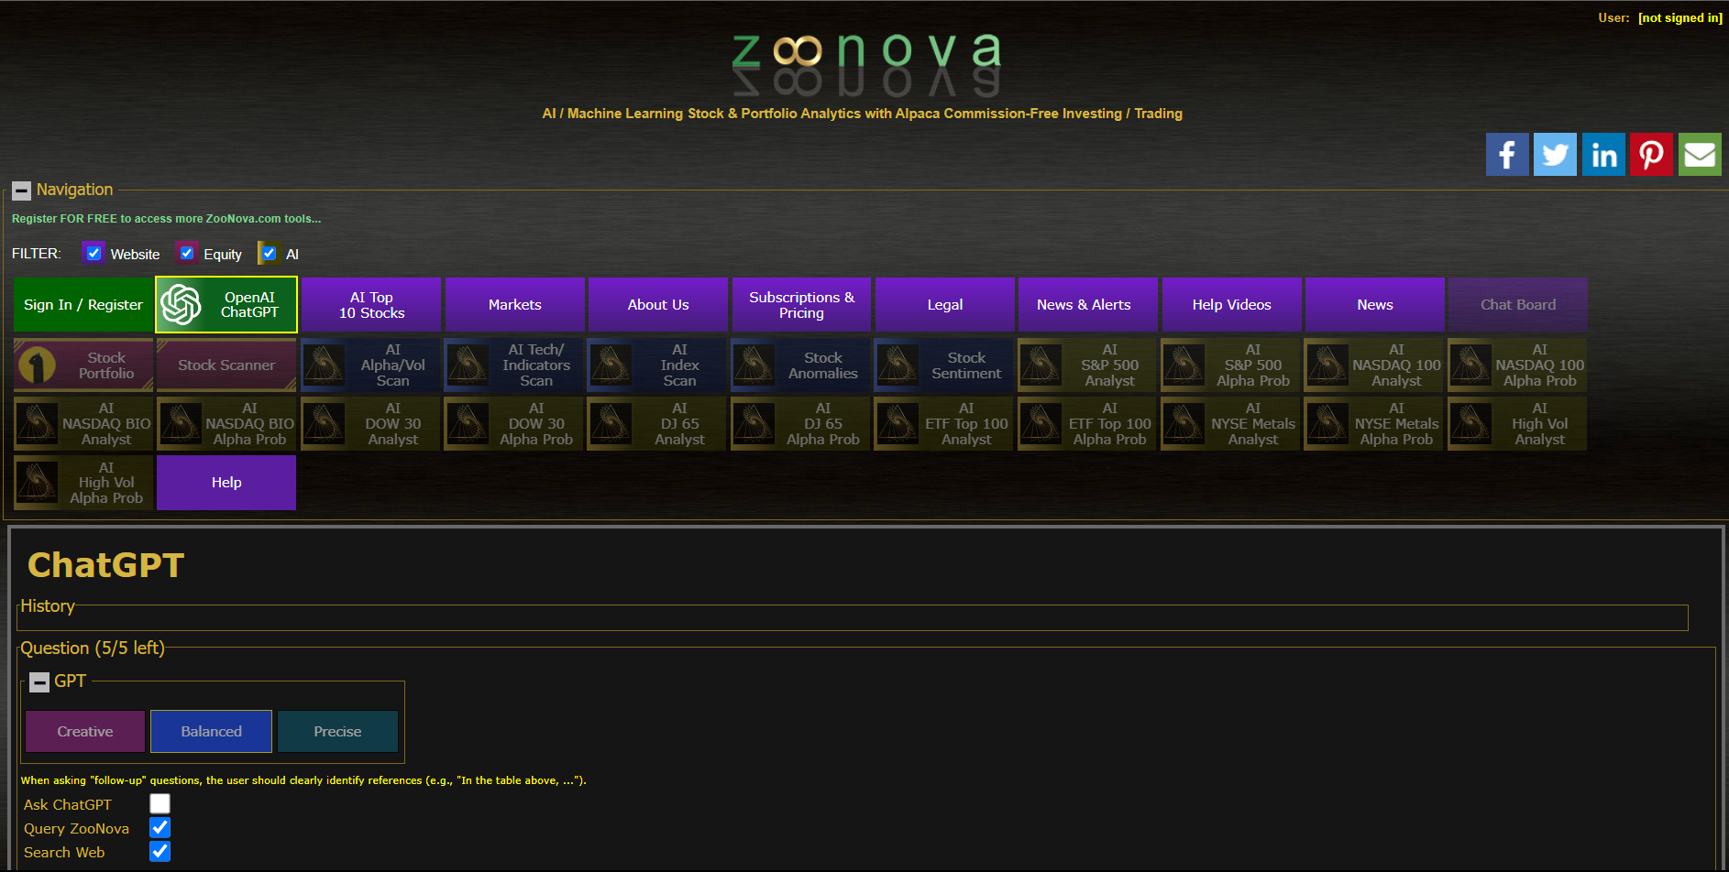Select the Creative GPT mode

(85, 731)
